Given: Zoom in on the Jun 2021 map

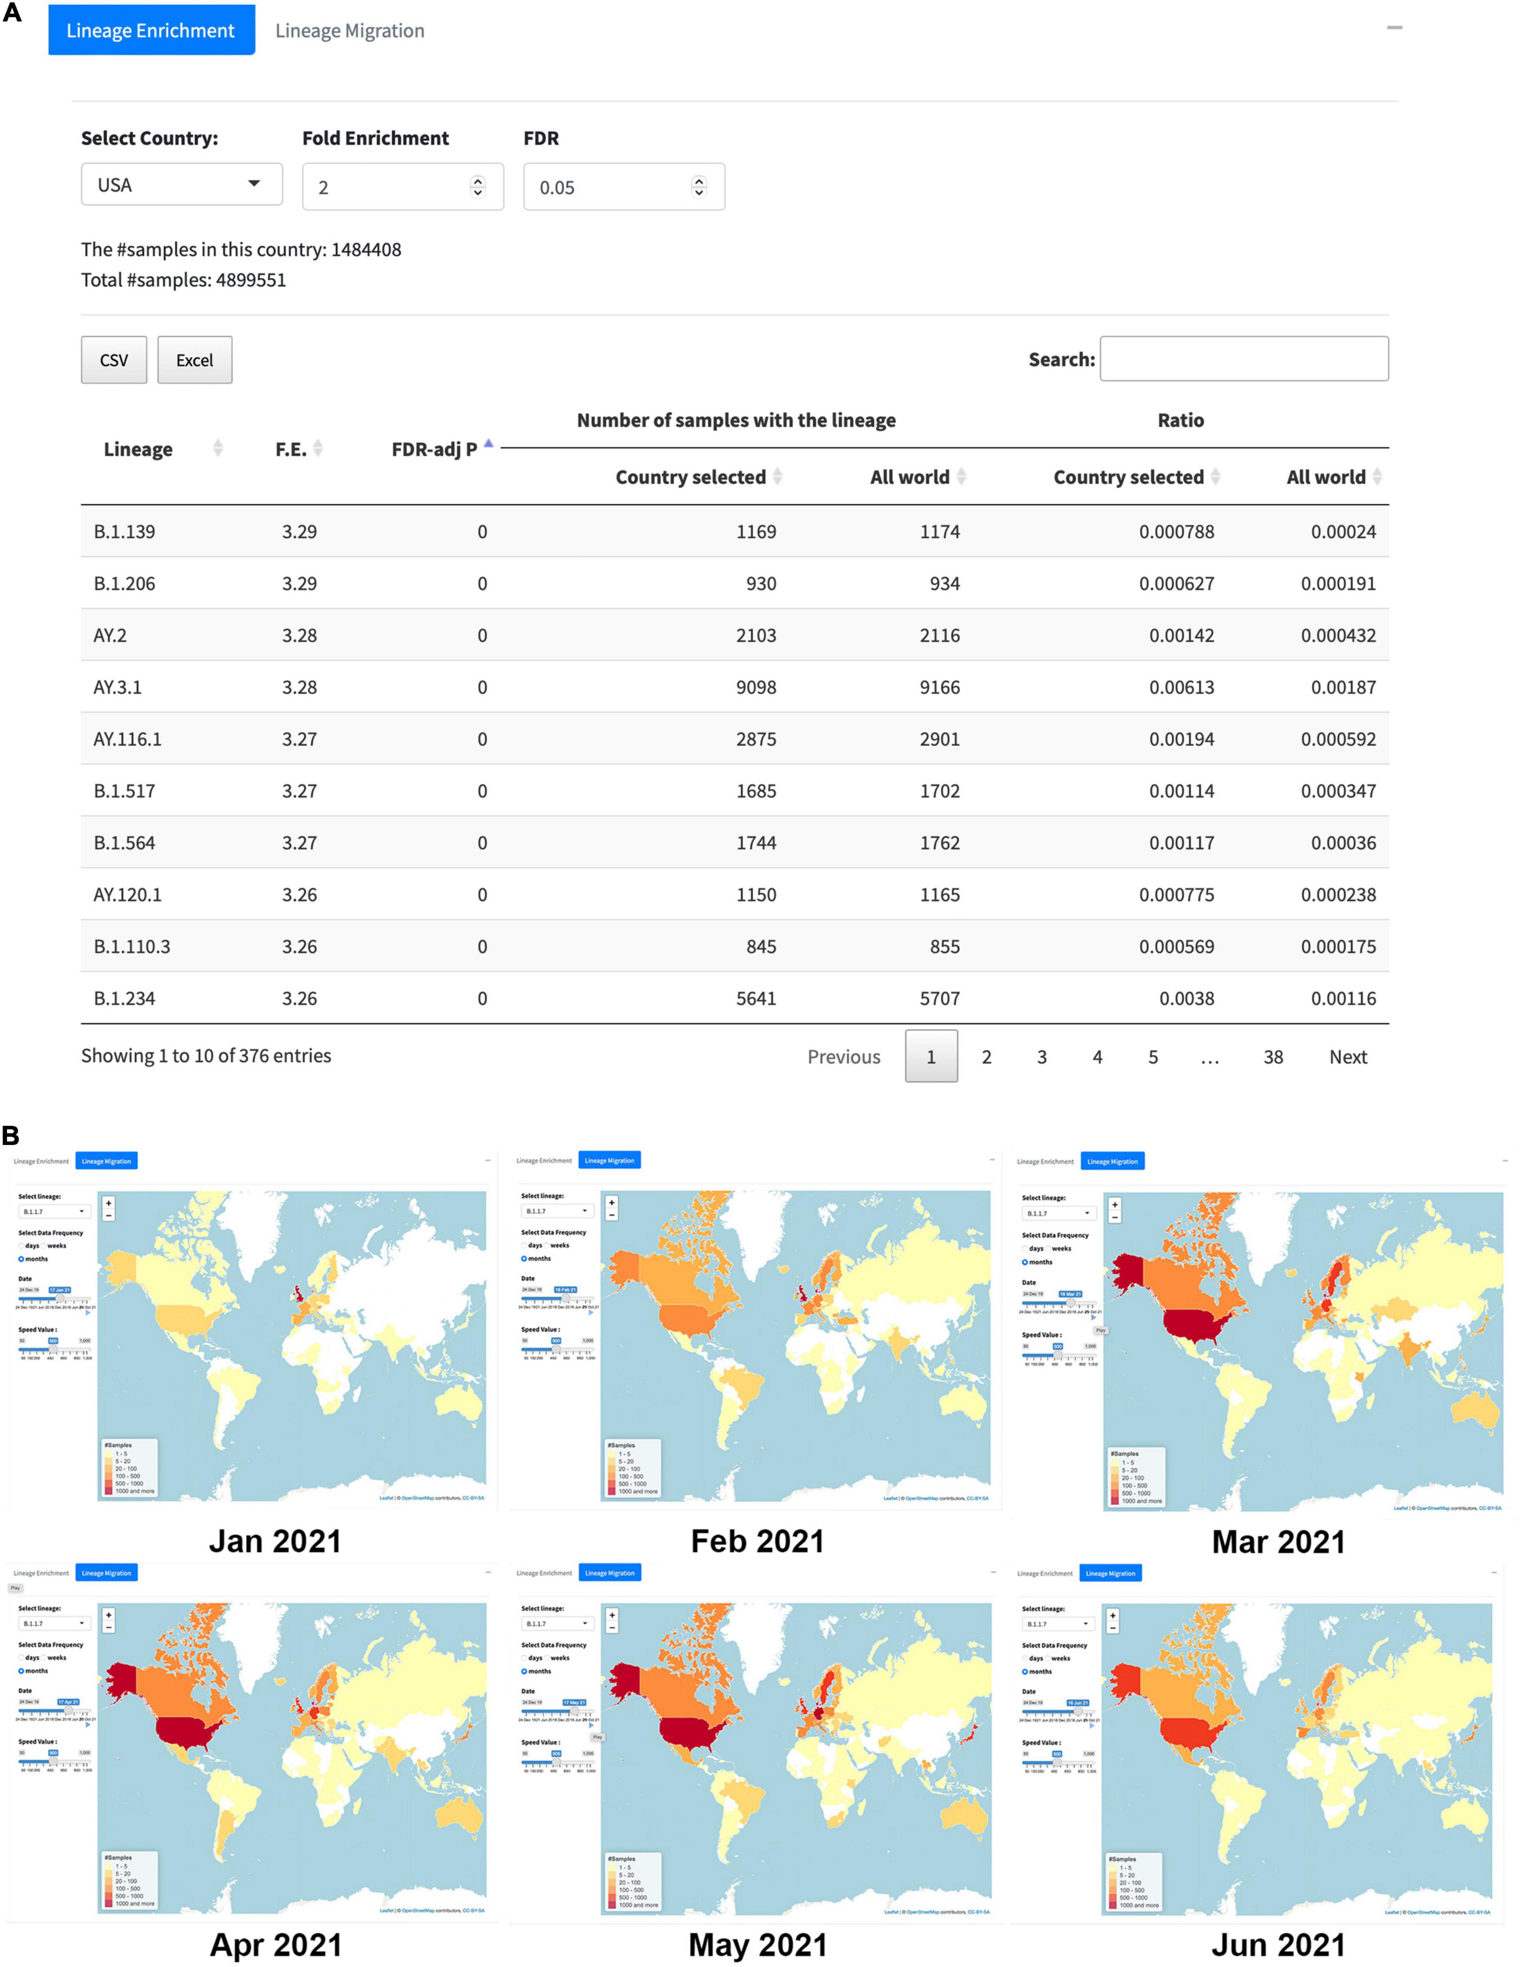Looking at the screenshot, I should click(1113, 1617).
